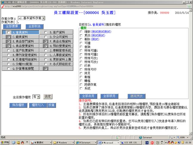This screenshot has width=193, height=145.
Task: Open the 開始 Start menu
Action: 5,143
